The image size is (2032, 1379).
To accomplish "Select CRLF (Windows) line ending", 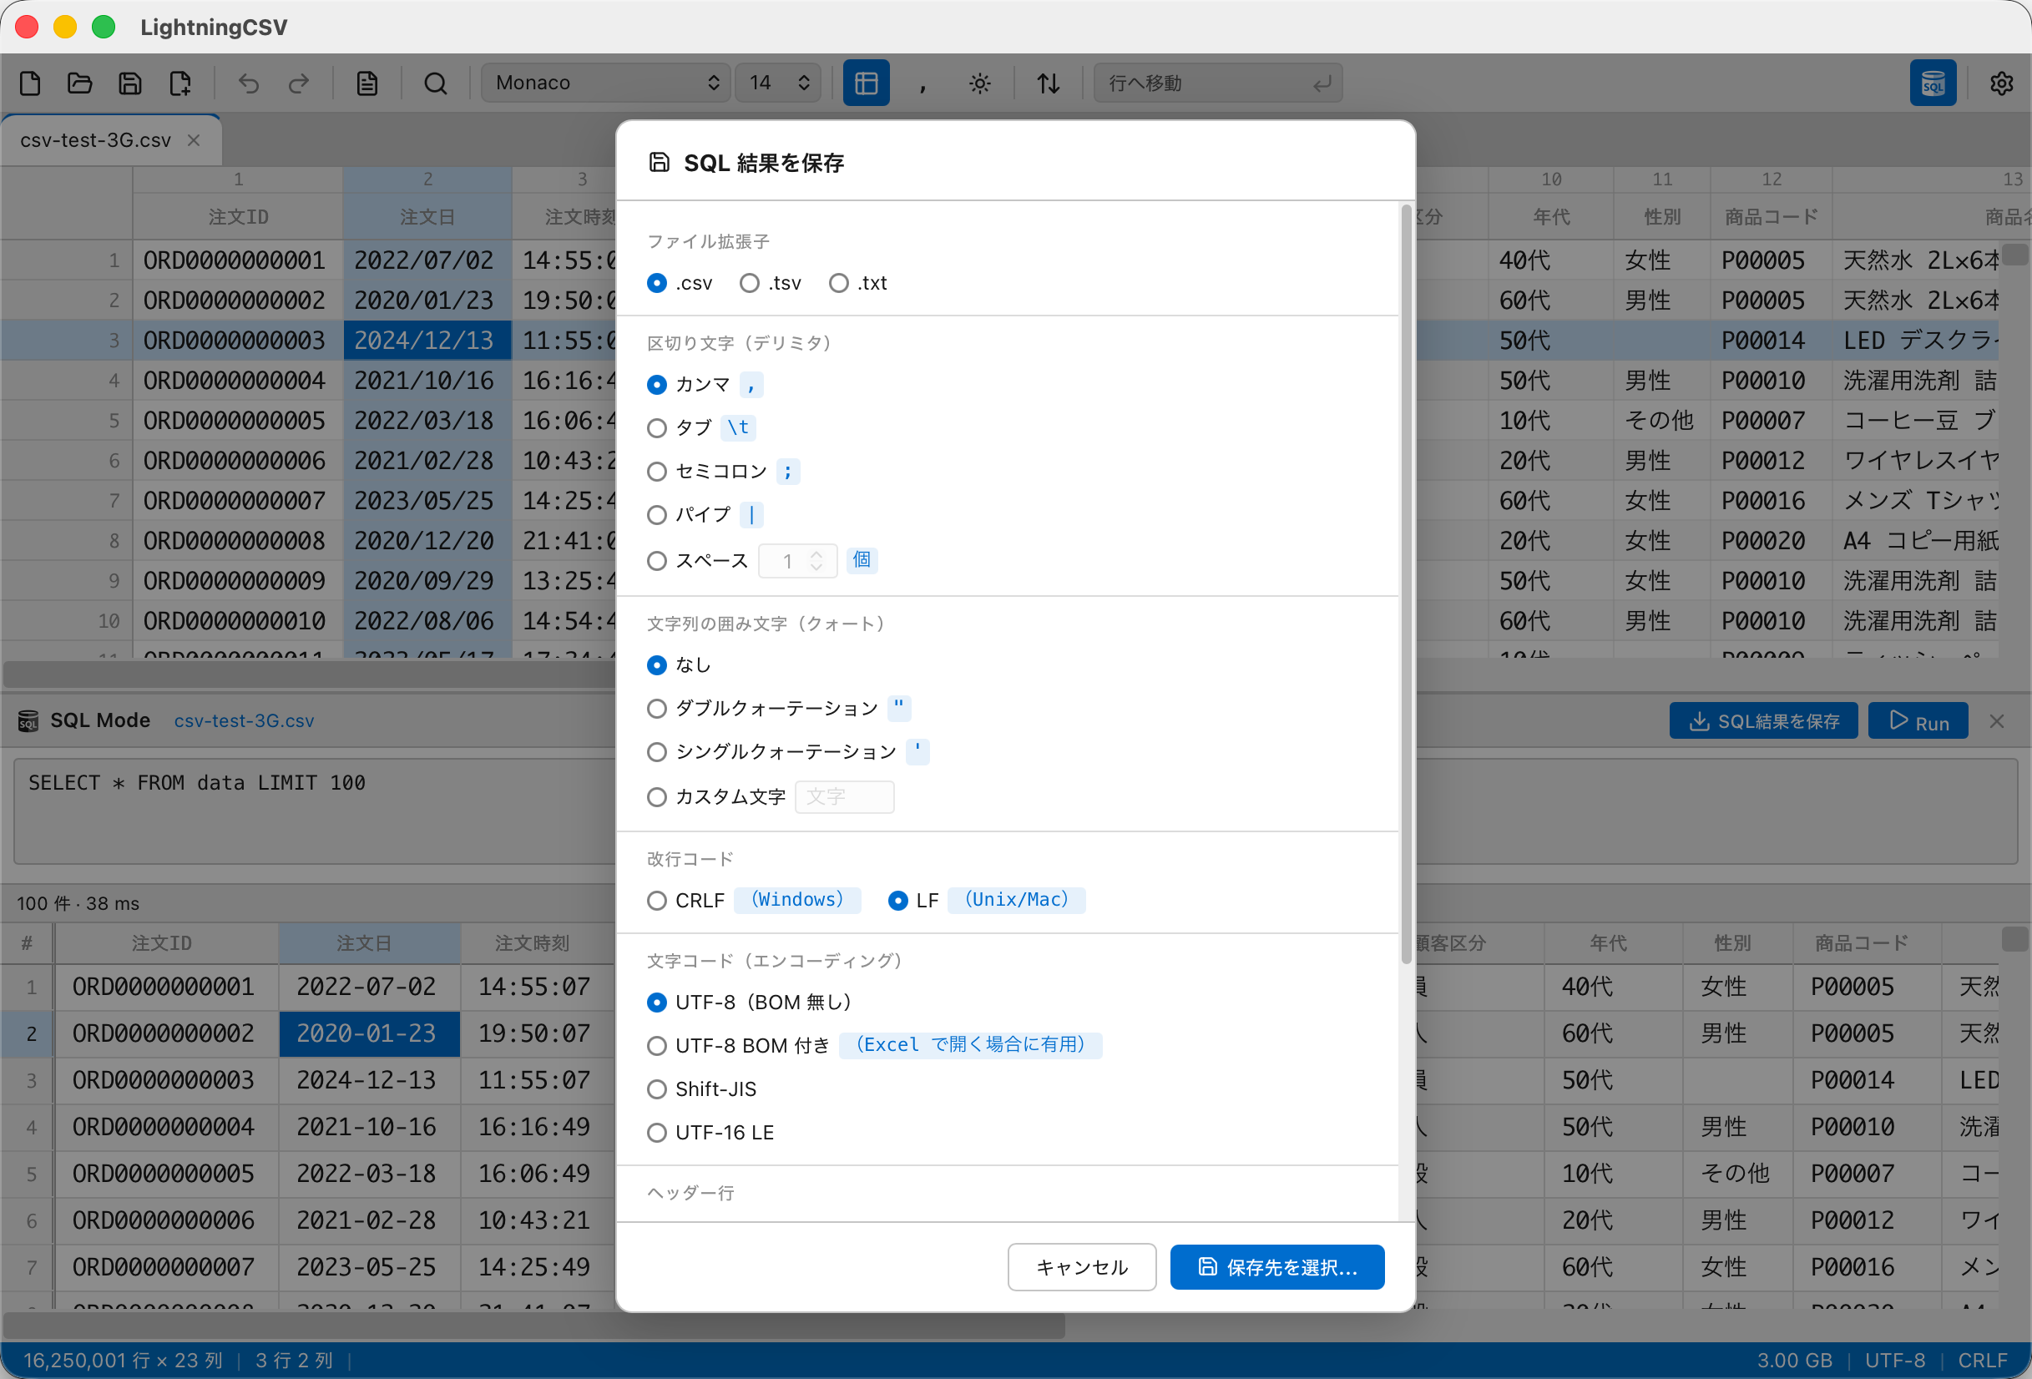I will [754, 900].
